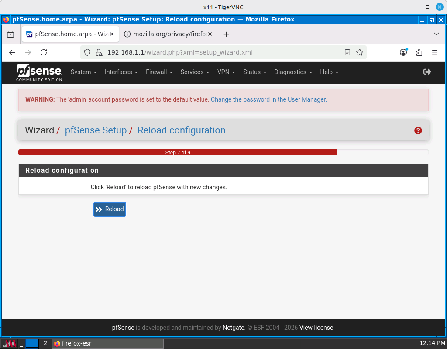The height and width of the screenshot is (349, 447).
Task: Expand the Firewall dropdown menu
Action: point(159,72)
